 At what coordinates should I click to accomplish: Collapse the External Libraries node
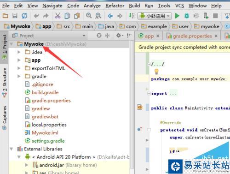pyautogui.click(x=11, y=149)
